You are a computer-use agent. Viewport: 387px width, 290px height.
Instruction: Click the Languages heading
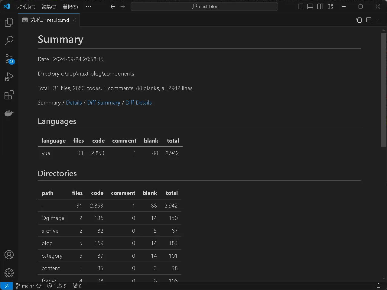coord(57,121)
